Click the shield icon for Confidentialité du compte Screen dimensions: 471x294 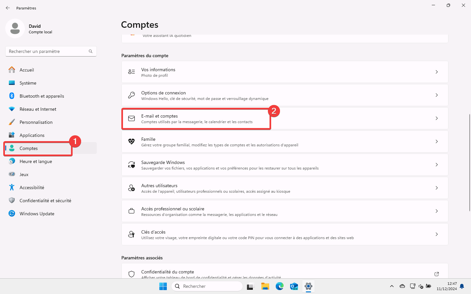(131, 274)
